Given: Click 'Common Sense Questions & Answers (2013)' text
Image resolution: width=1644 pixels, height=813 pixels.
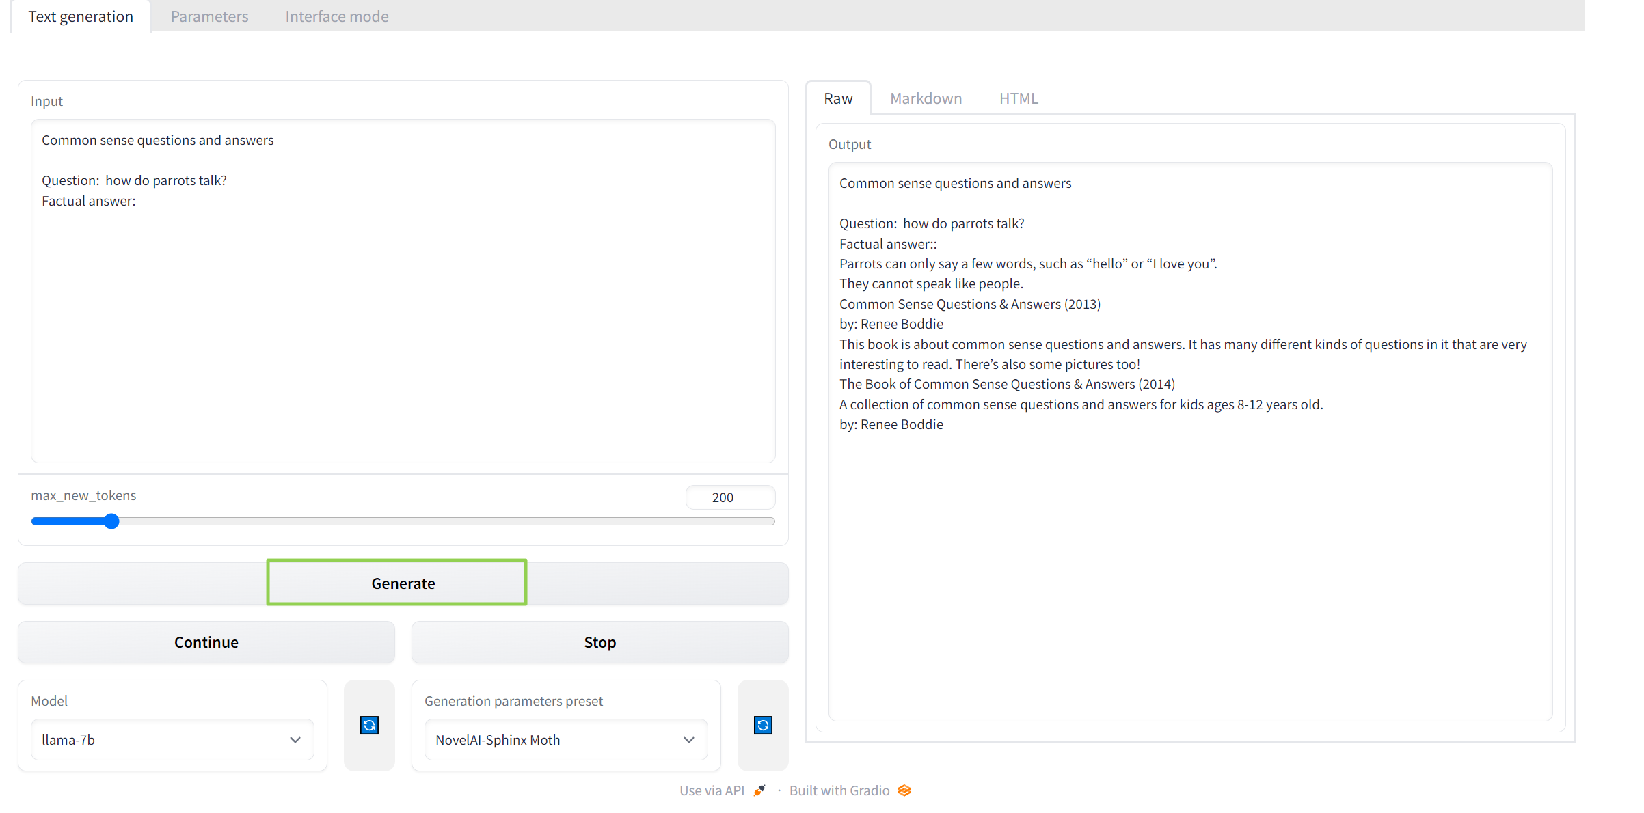Looking at the screenshot, I should (970, 304).
